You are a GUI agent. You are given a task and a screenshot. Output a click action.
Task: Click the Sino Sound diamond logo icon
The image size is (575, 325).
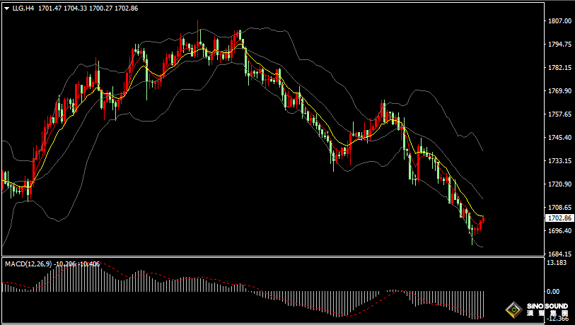pos(513,310)
